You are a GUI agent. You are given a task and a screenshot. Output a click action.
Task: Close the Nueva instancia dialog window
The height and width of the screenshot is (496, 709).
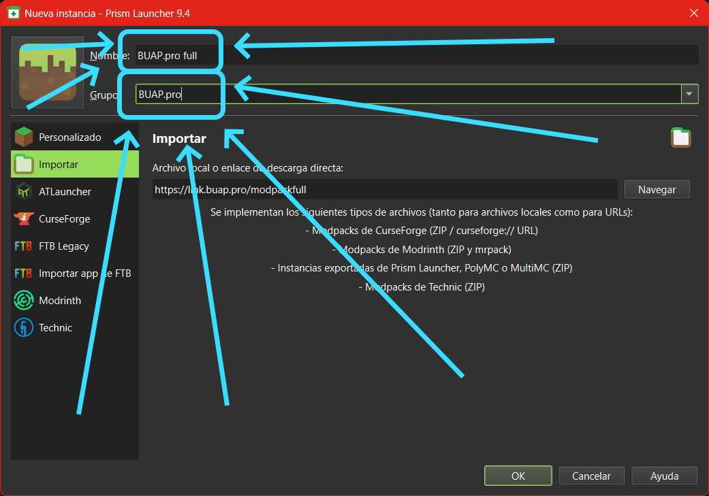[x=694, y=13]
